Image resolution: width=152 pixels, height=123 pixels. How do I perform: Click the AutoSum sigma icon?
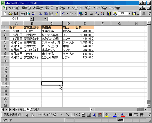(x=86, y=14)
